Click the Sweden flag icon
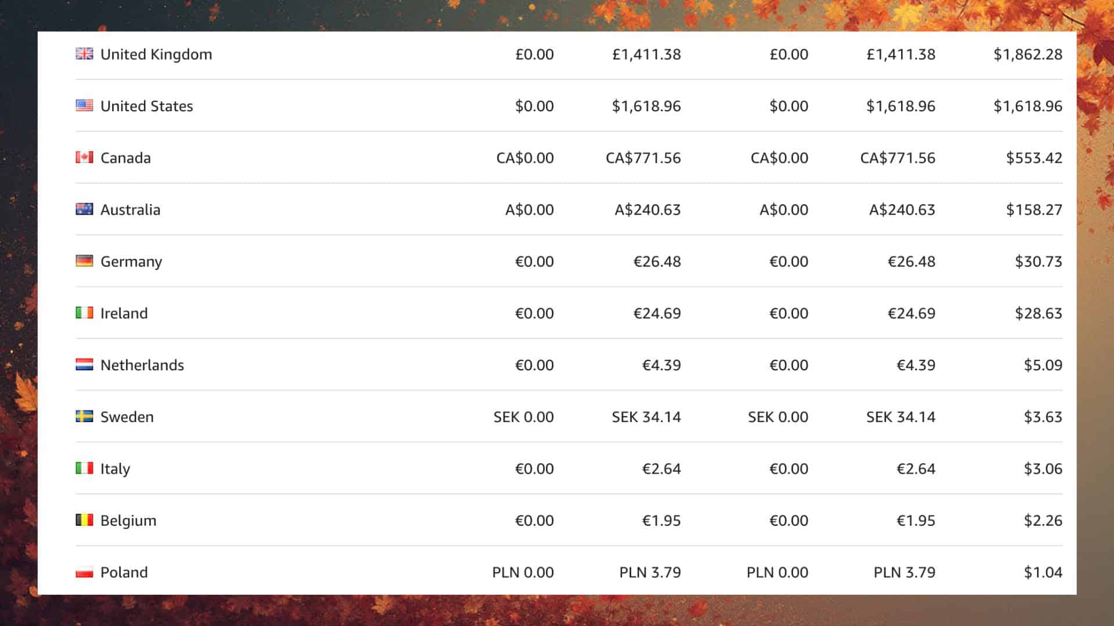The height and width of the screenshot is (626, 1114). point(84,416)
